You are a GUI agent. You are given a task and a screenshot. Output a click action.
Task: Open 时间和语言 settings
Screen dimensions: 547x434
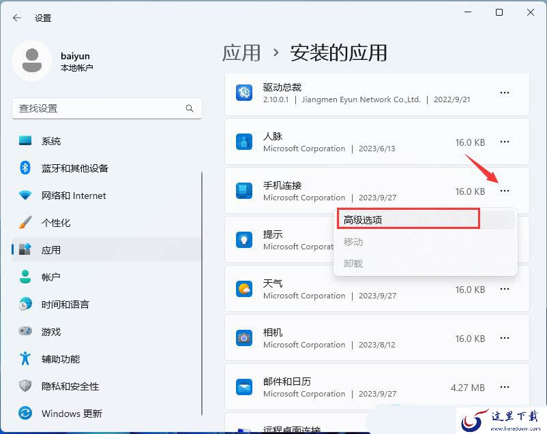pyautogui.click(x=107, y=305)
